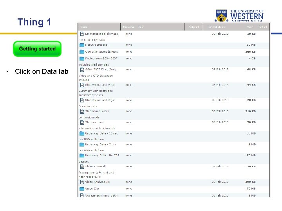Open the Estimated algal biomass file link
282x211 pixels.
click(101, 34)
